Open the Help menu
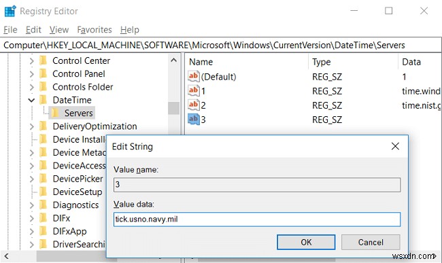This screenshot has height=263, width=442. 130,30
